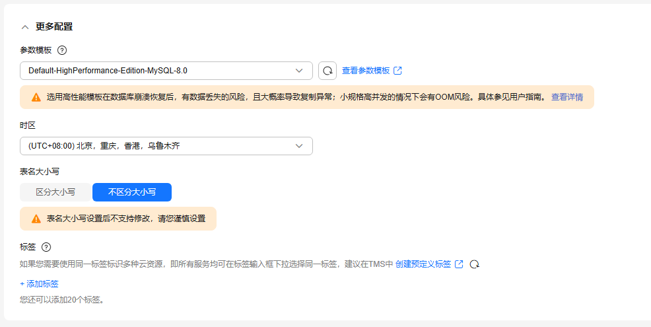Click help icon beside 标签 label

(46, 247)
